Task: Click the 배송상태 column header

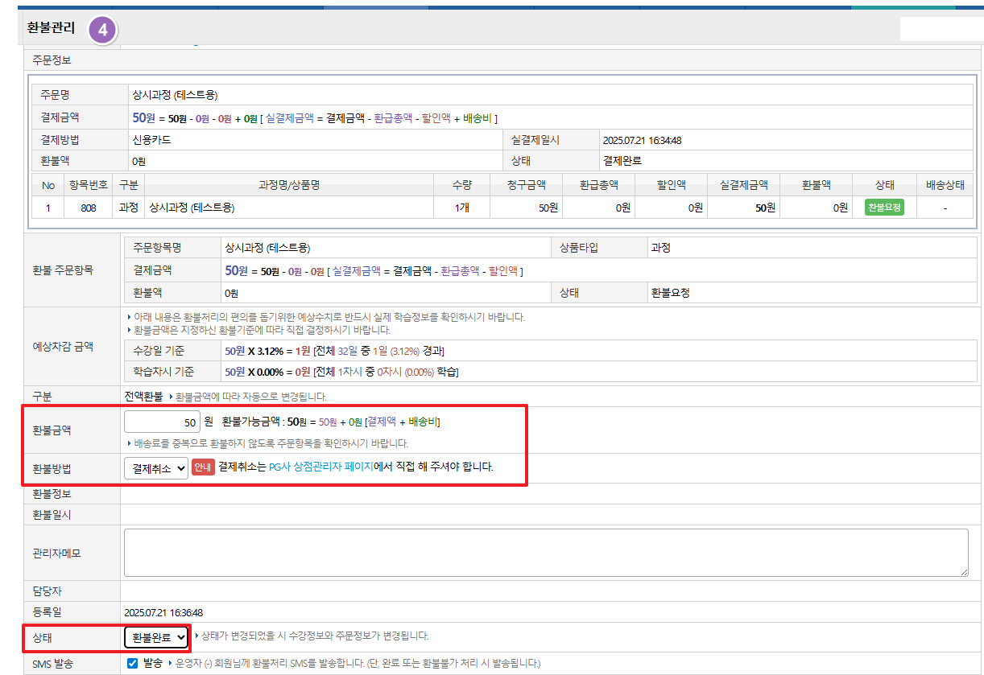Action: pyautogui.click(x=945, y=185)
